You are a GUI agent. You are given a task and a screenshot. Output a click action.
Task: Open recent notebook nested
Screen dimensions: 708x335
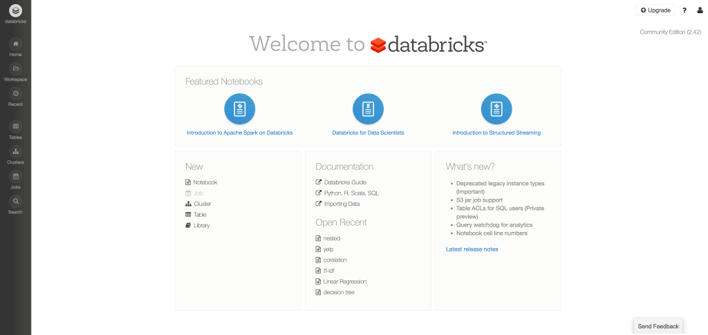click(x=328, y=238)
